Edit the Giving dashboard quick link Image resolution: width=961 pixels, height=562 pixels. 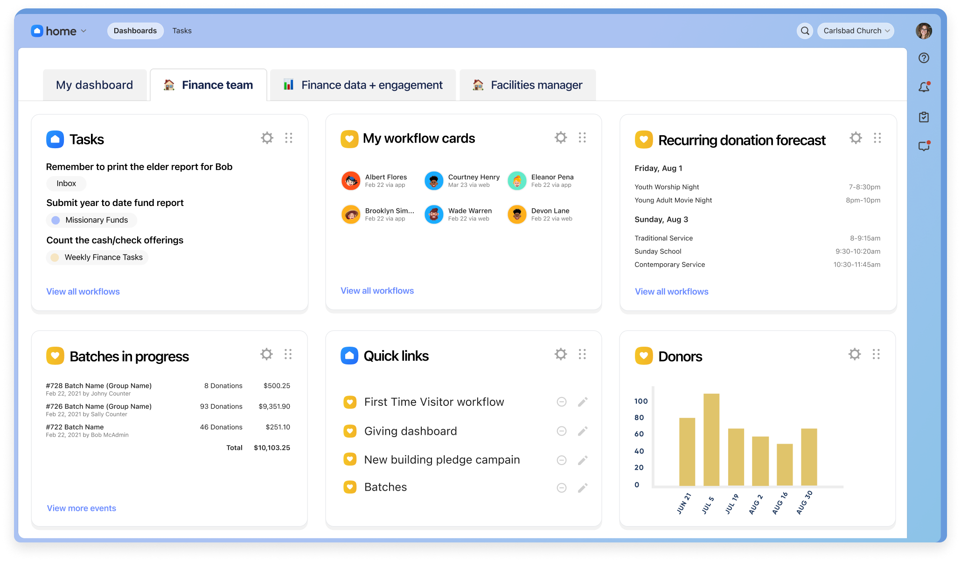click(x=582, y=431)
